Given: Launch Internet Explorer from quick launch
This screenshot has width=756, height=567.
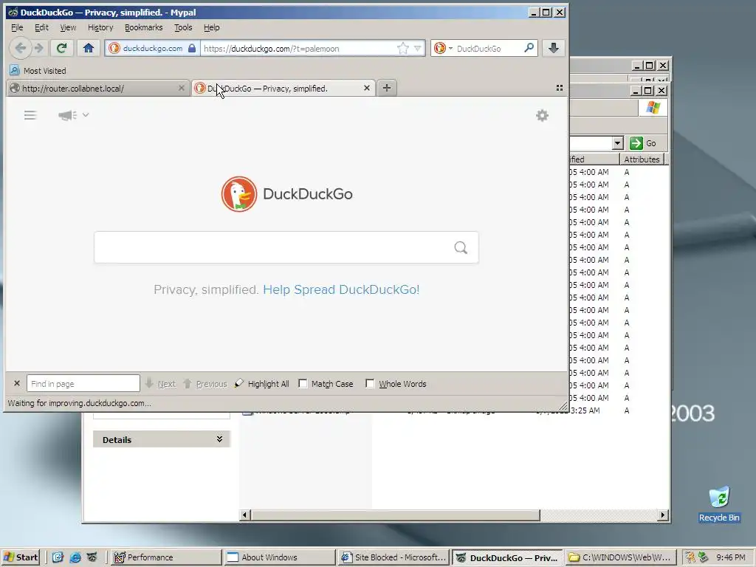Looking at the screenshot, I should click(75, 557).
